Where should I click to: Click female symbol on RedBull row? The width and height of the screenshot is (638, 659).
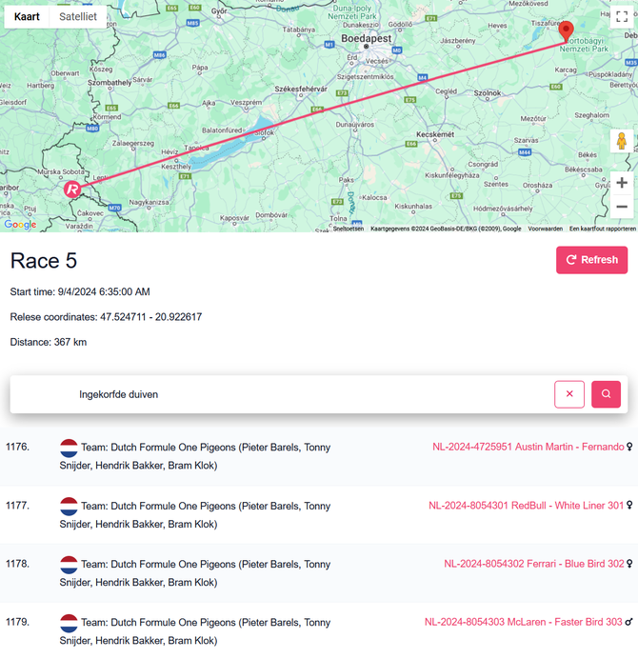629,505
